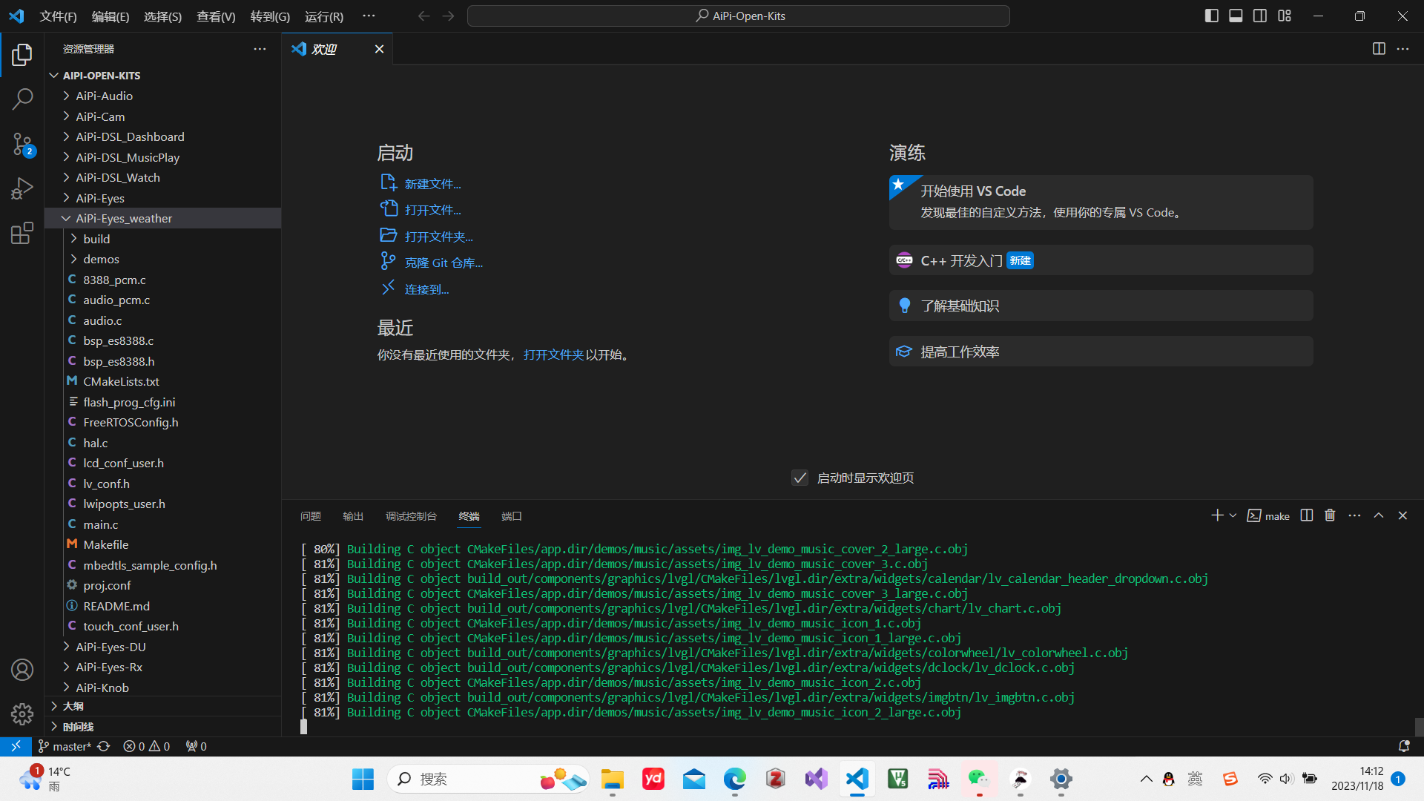Open the 了解基础知识 walkthrough
Viewport: 1424px width, 801px height.
1101,306
